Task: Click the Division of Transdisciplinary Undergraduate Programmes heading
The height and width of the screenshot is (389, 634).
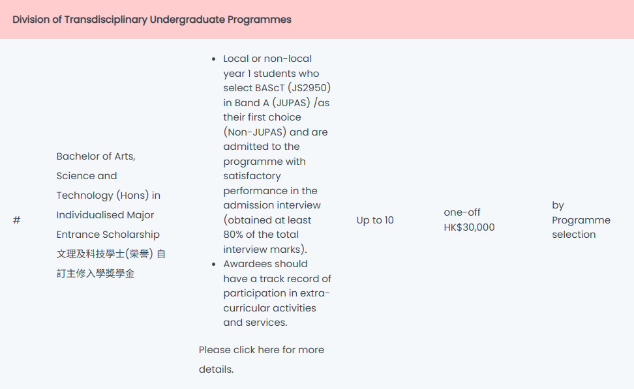Action: pyautogui.click(x=152, y=20)
